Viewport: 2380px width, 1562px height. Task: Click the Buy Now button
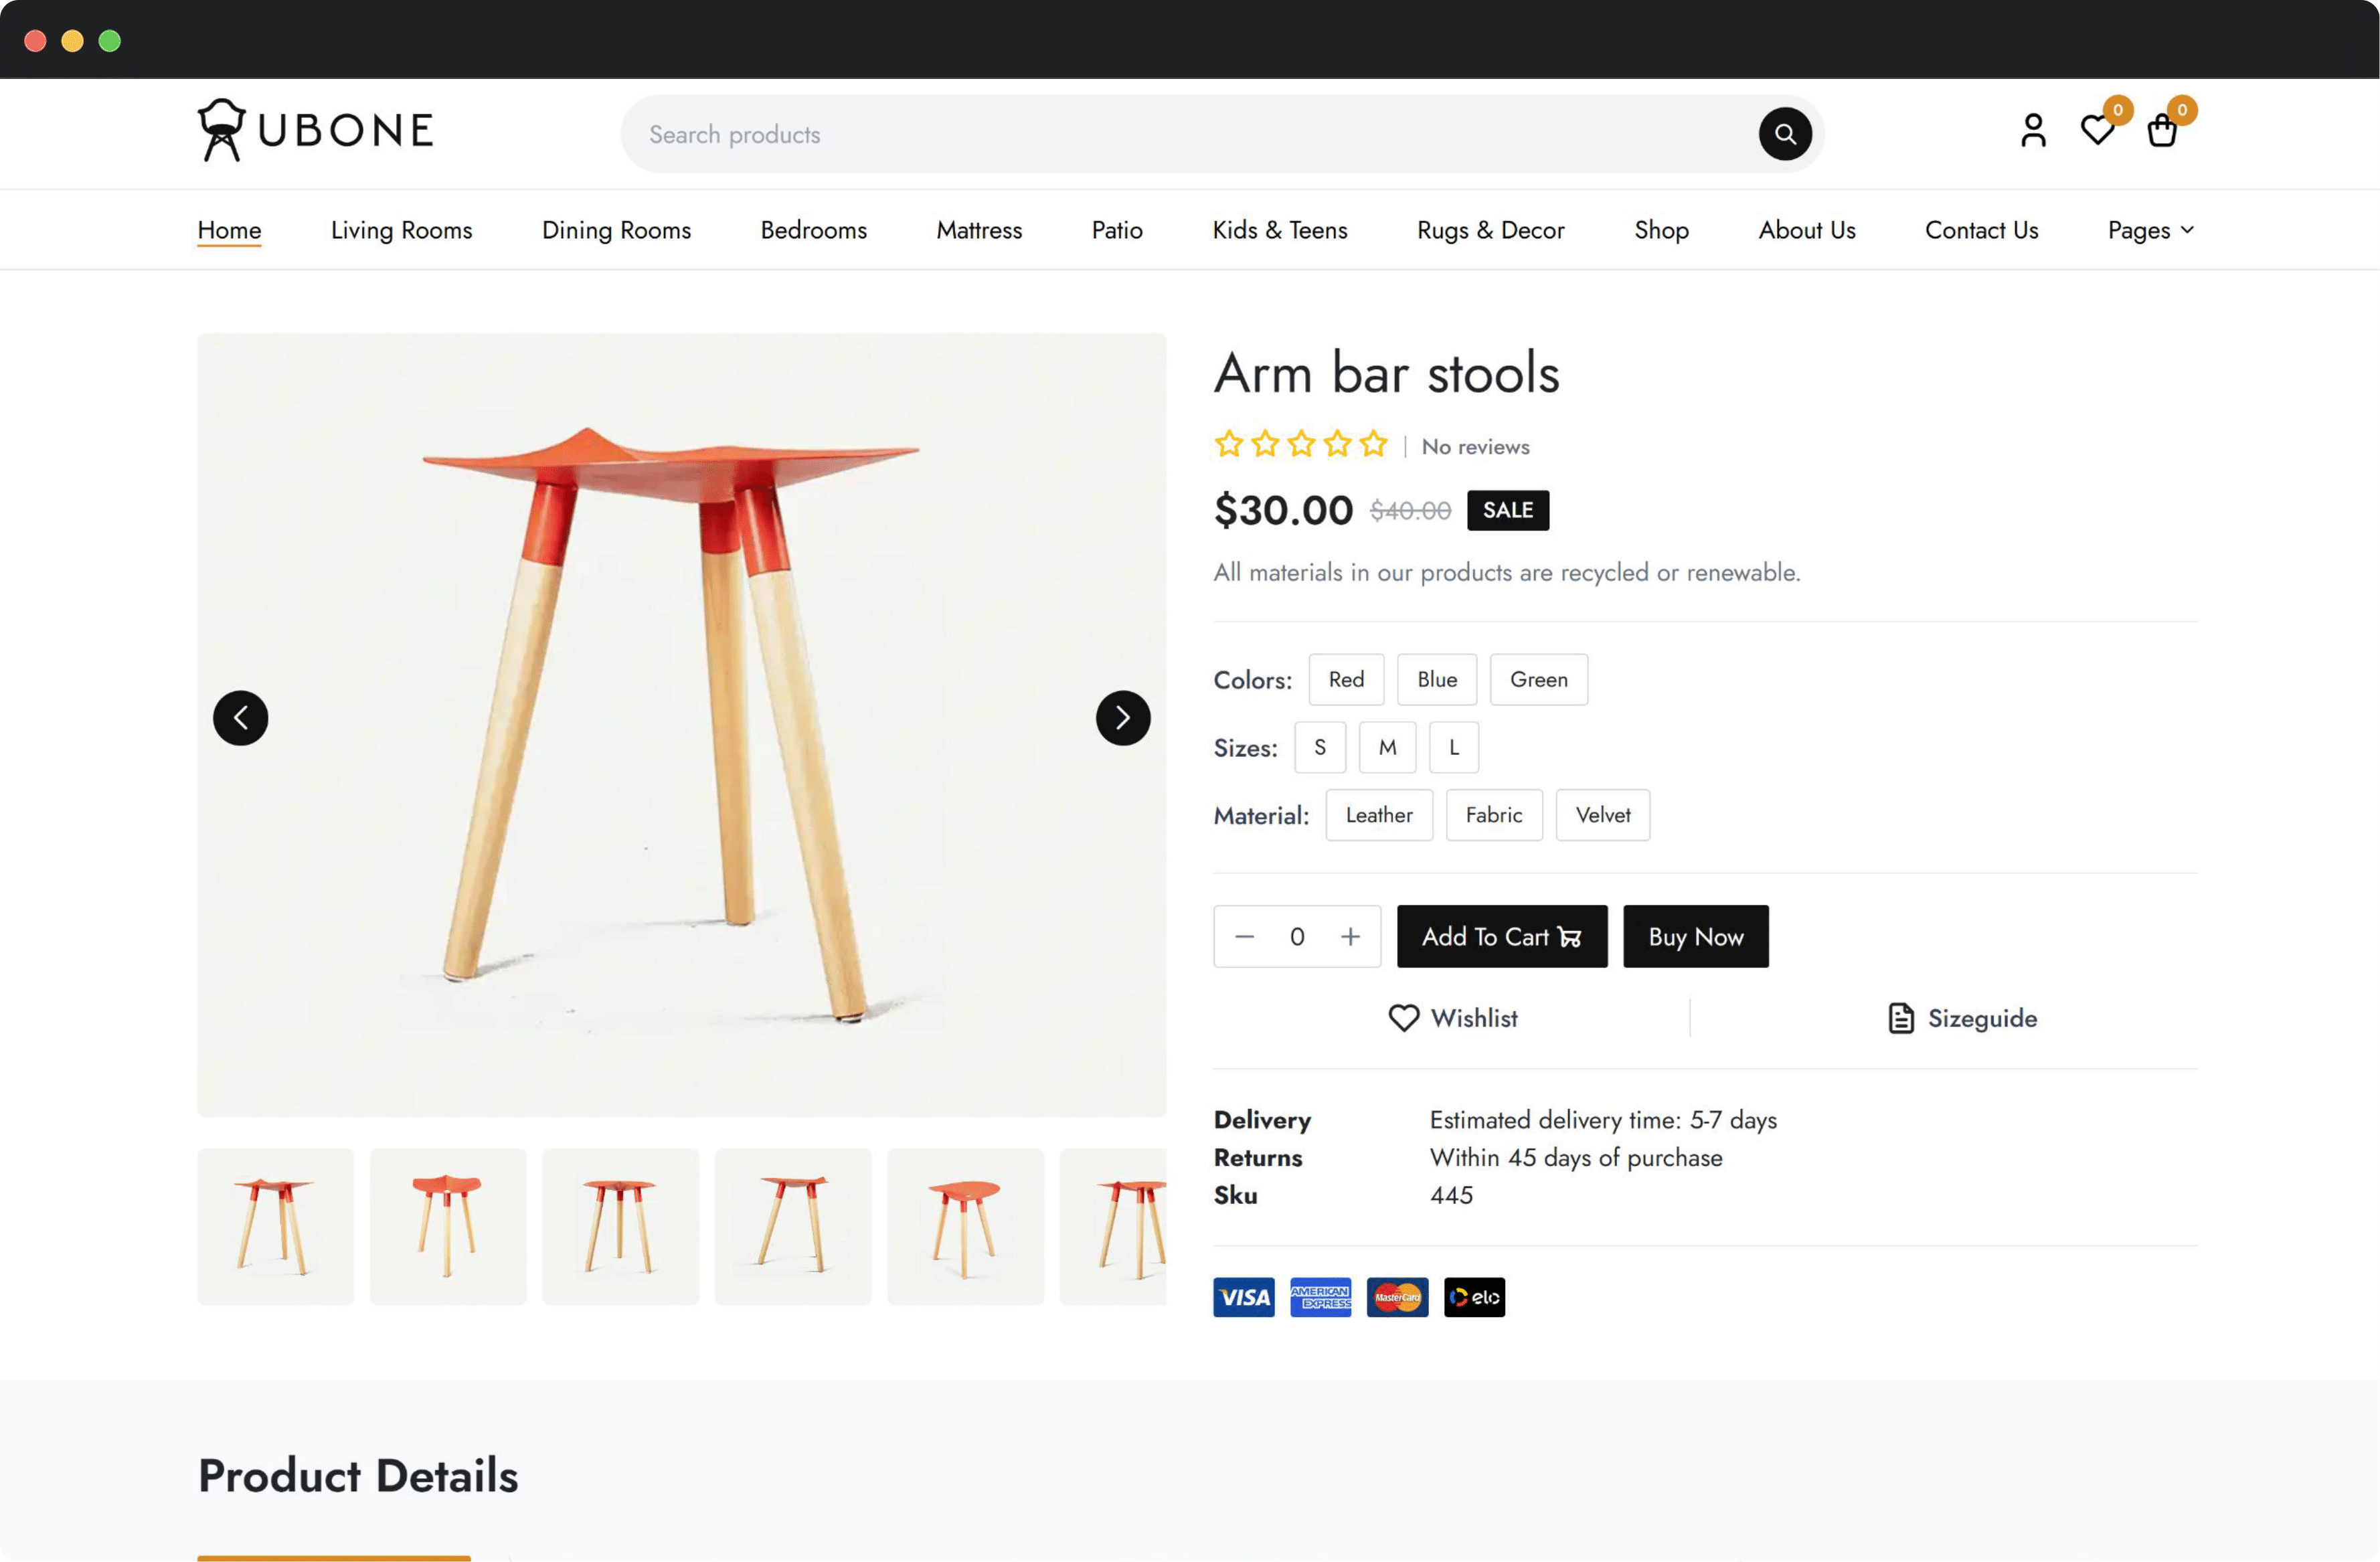coord(1695,937)
